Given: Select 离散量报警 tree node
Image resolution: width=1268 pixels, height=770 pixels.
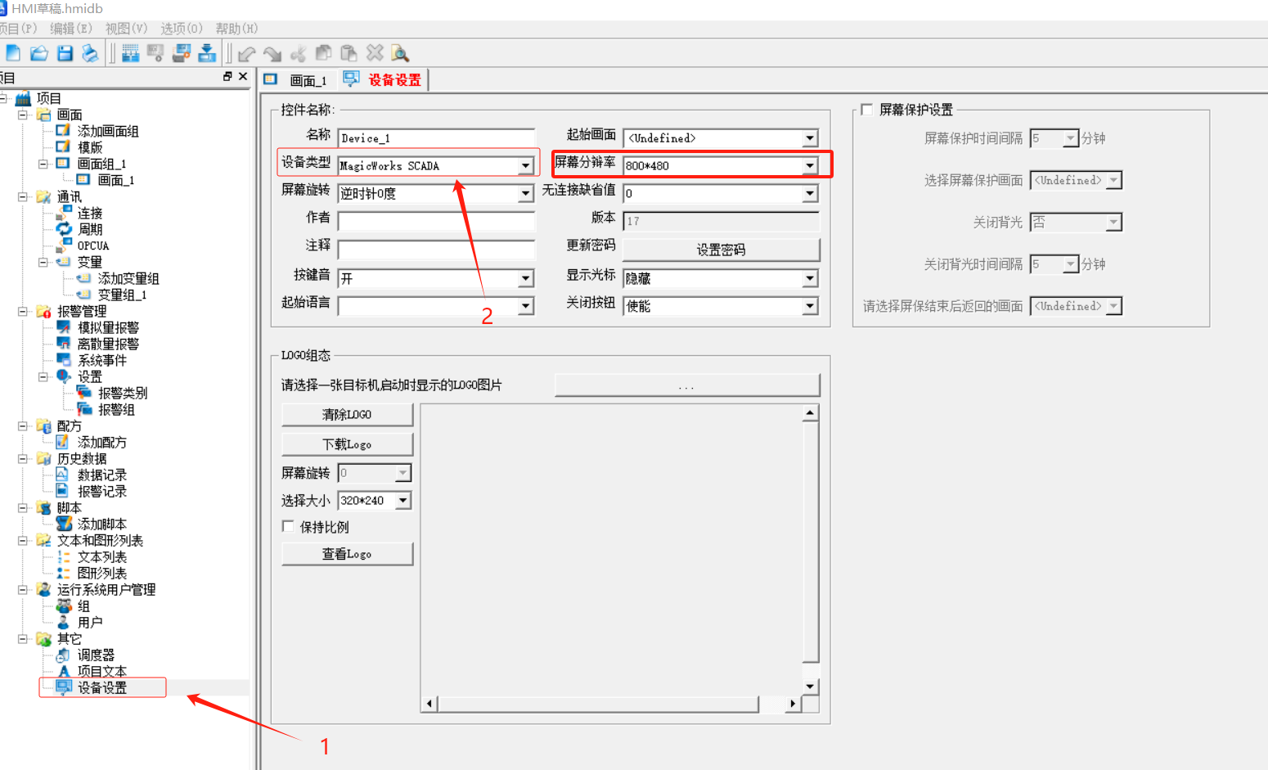Looking at the screenshot, I should [x=108, y=344].
